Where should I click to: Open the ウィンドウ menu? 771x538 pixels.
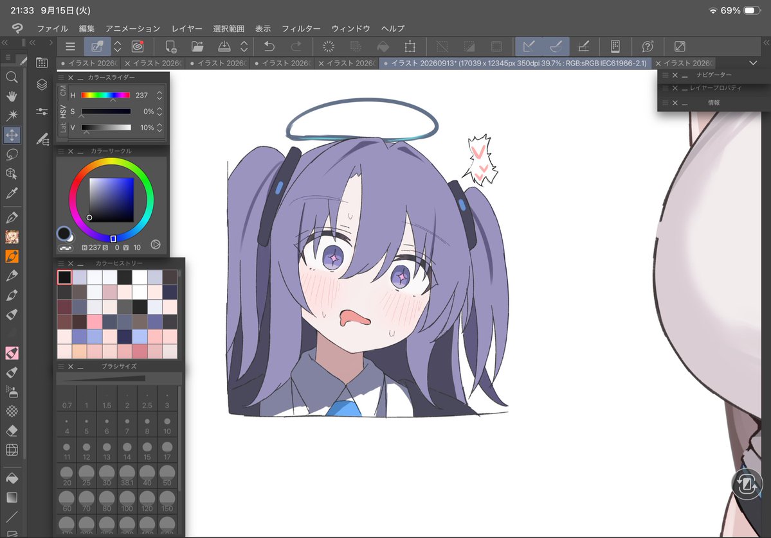pyautogui.click(x=350, y=28)
